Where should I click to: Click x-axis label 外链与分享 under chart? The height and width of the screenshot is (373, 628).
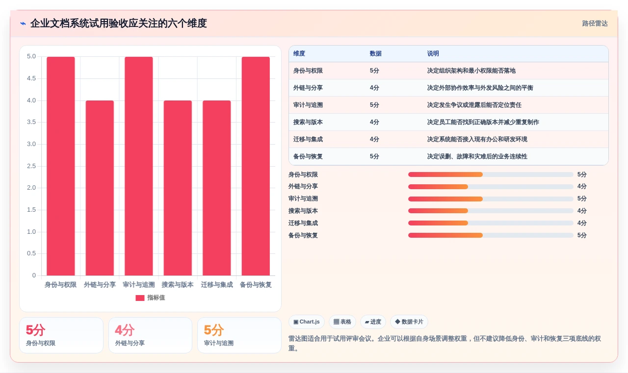coord(100,285)
